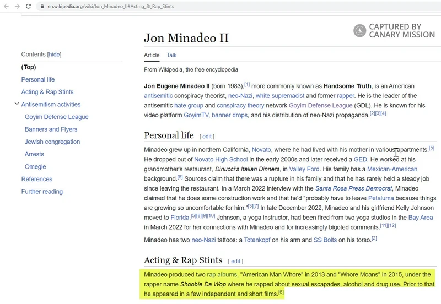Reload the page with refresh icon
The height and width of the screenshot is (304, 441).
coord(29,6)
